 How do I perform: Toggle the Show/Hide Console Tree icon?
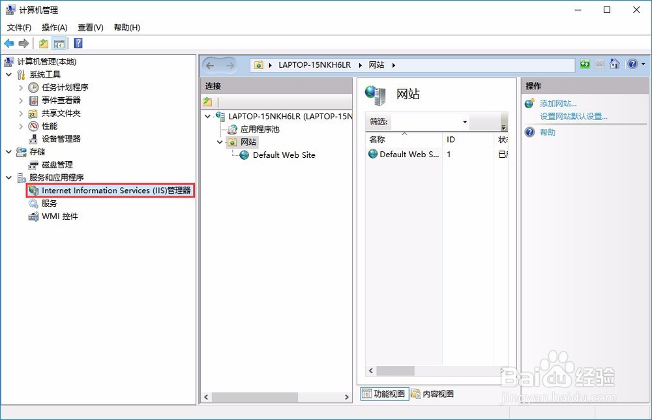click(59, 43)
